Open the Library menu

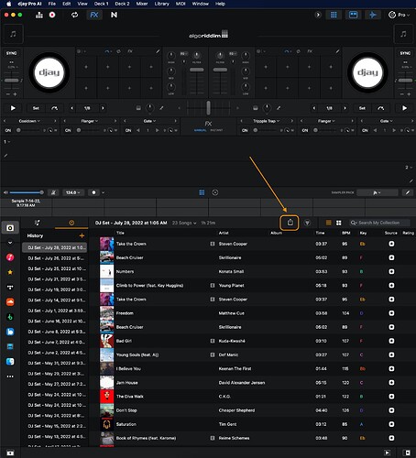[161, 4]
